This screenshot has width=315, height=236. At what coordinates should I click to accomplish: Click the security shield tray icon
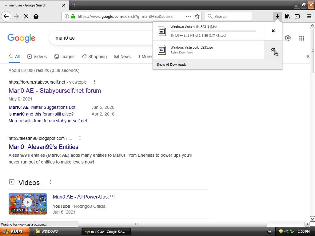pos(281,231)
